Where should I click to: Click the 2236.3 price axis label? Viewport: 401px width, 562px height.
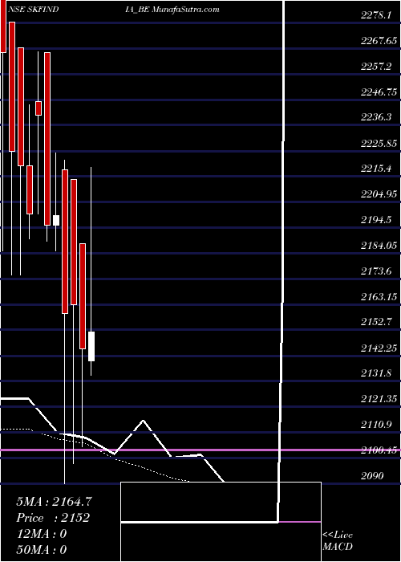point(376,117)
